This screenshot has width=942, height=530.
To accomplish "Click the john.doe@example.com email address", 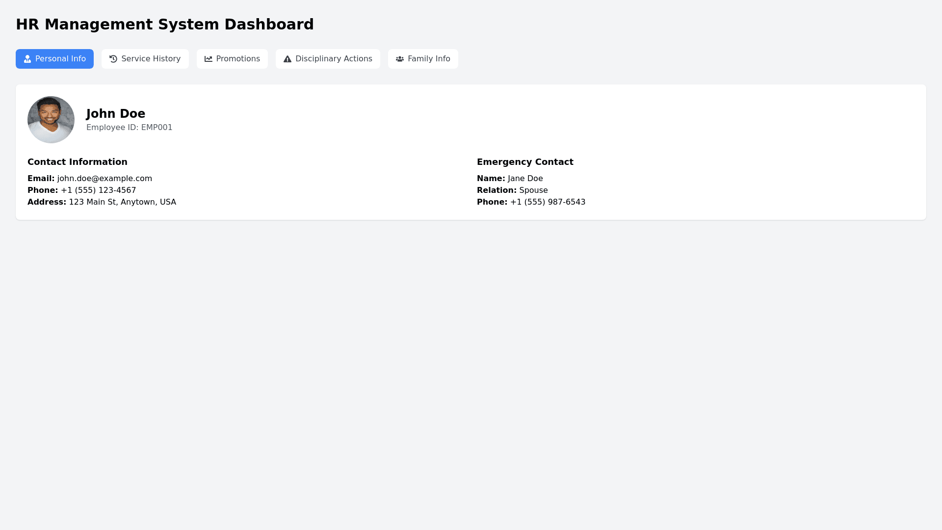I will (105, 179).
